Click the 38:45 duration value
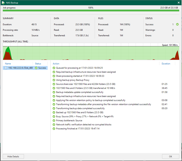This screenshot has width=182, height=161. click(x=164, y=88)
